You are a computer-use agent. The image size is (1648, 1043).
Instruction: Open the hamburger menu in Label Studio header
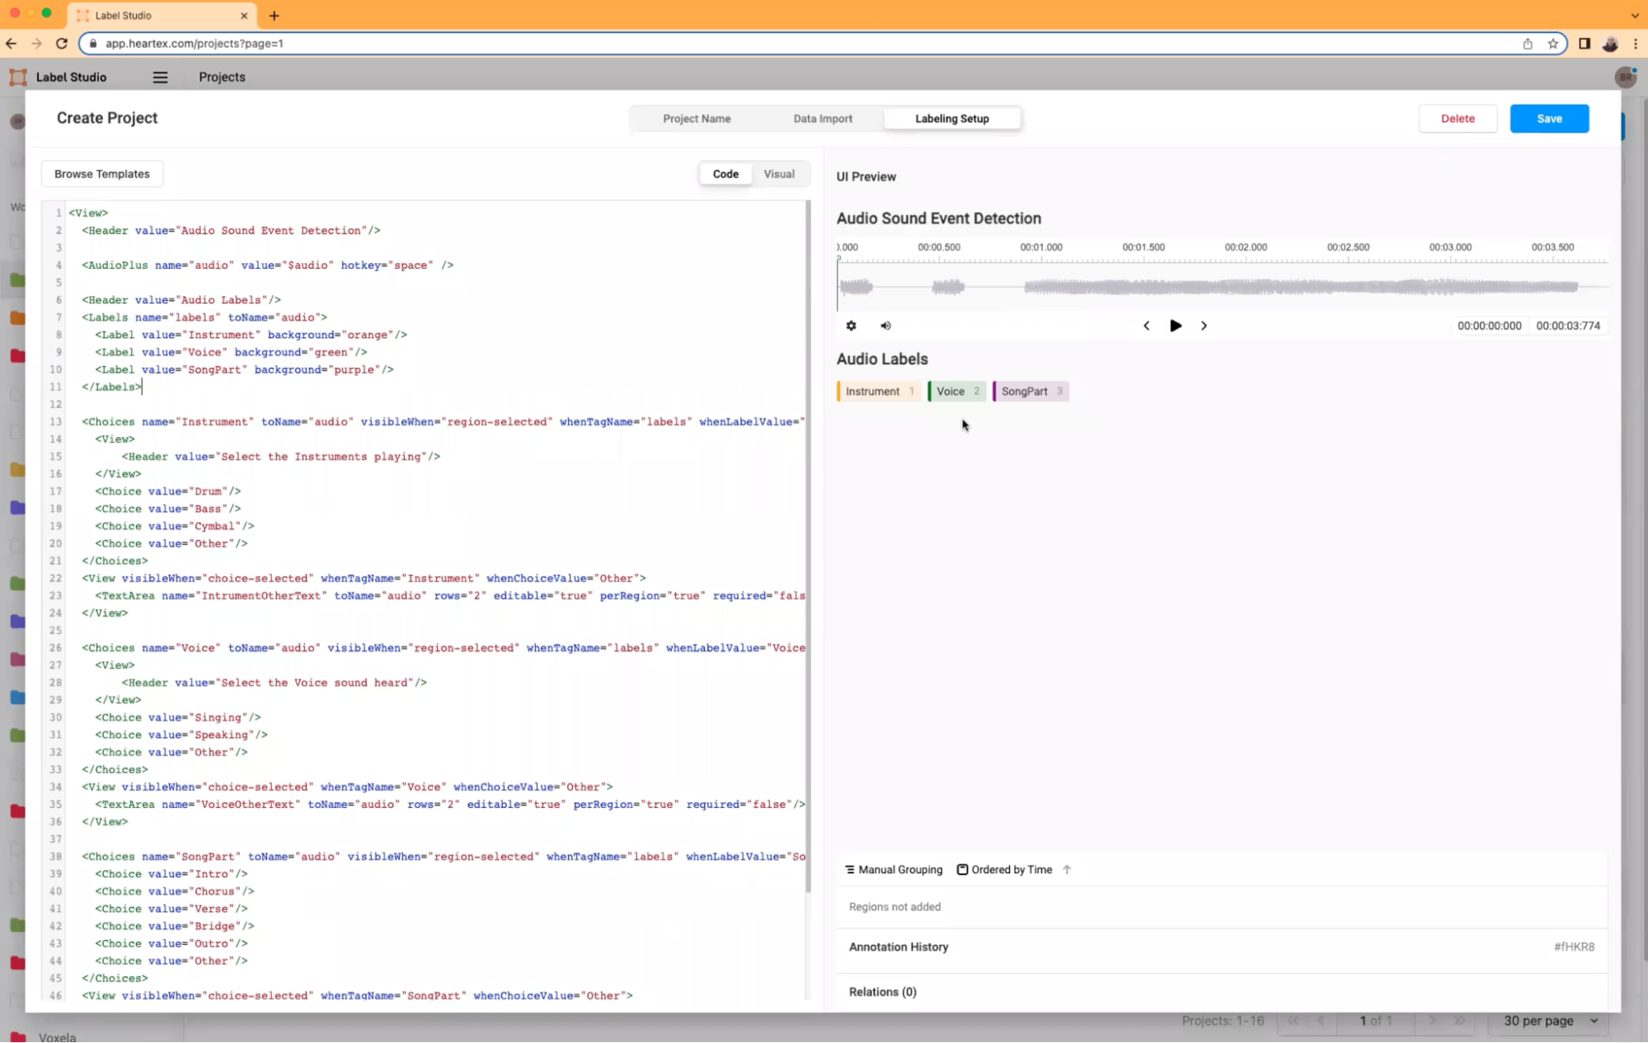click(160, 77)
